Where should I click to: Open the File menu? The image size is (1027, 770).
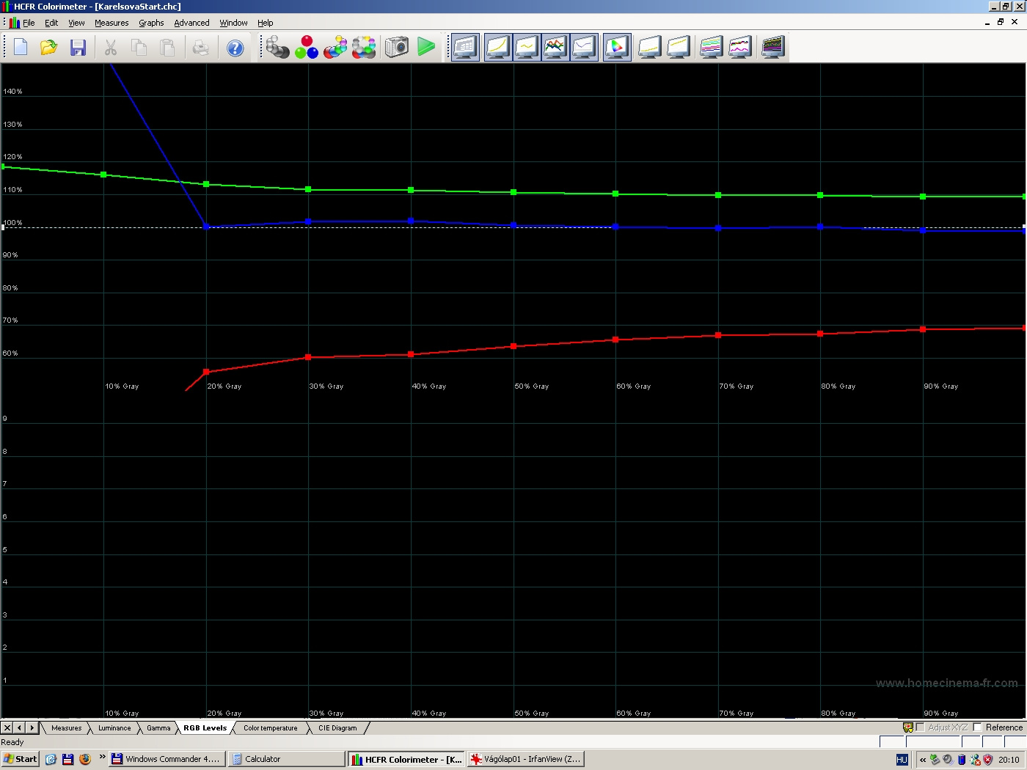coord(29,23)
